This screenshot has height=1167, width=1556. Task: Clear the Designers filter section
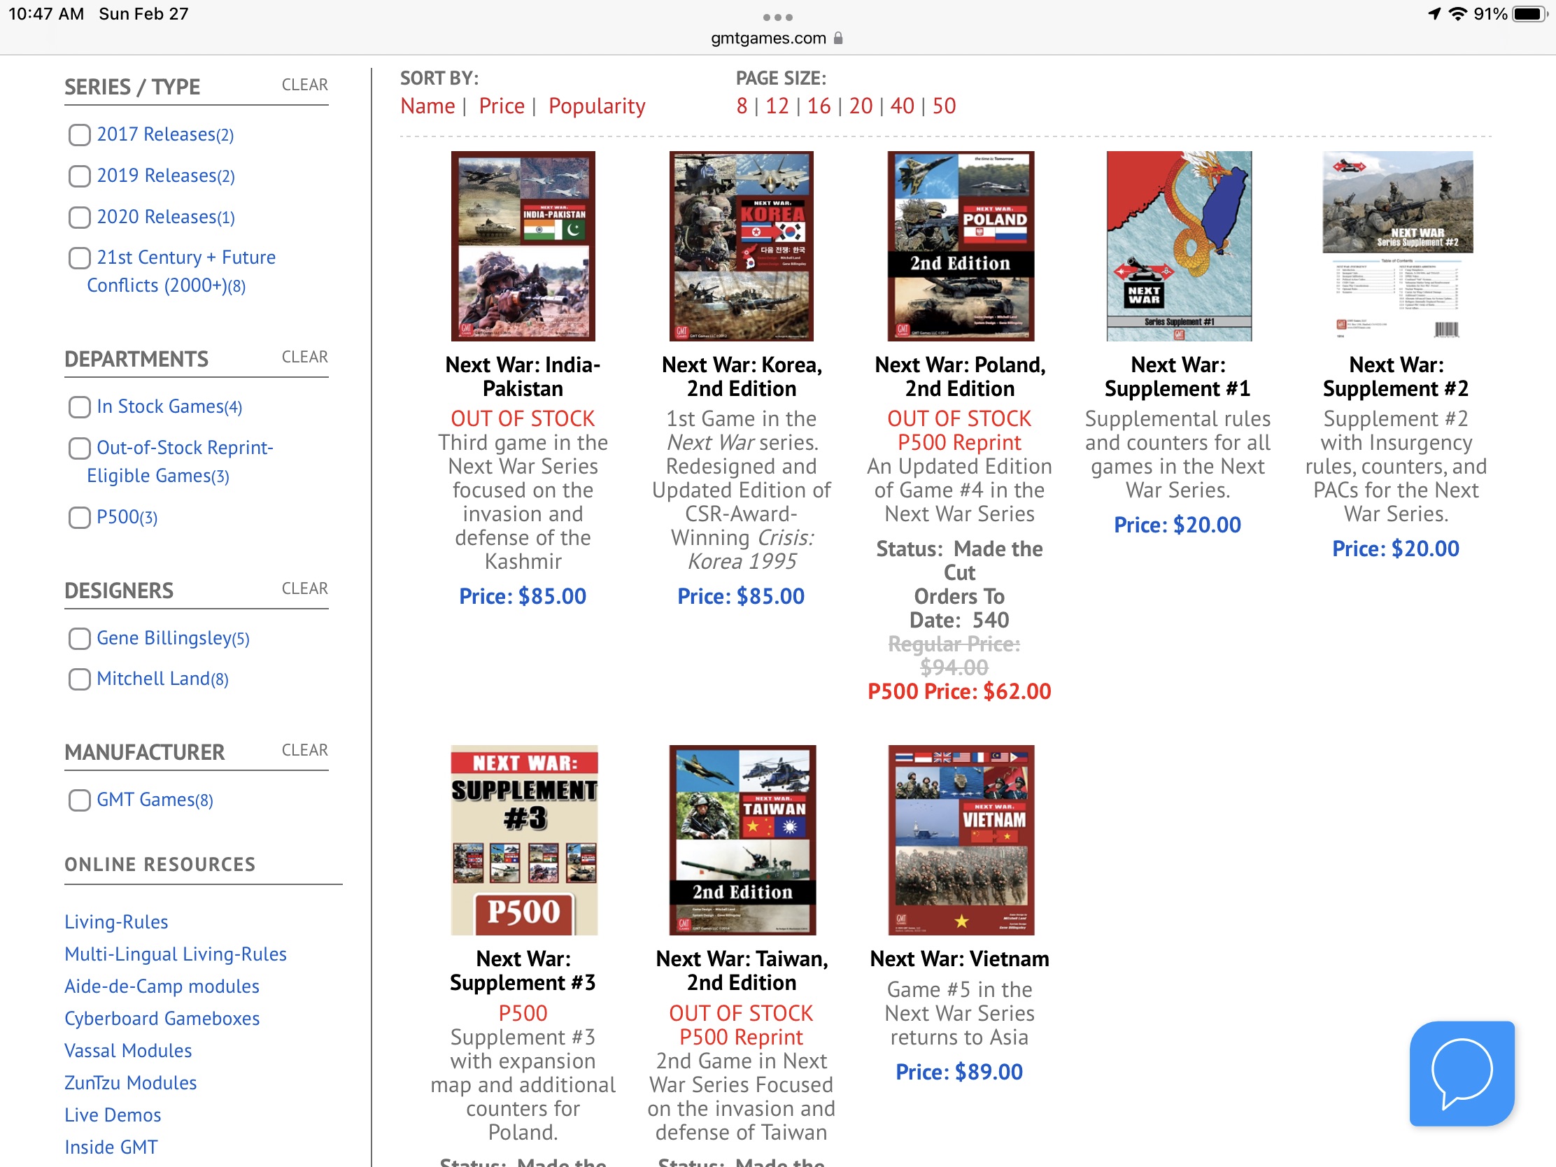(304, 588)
